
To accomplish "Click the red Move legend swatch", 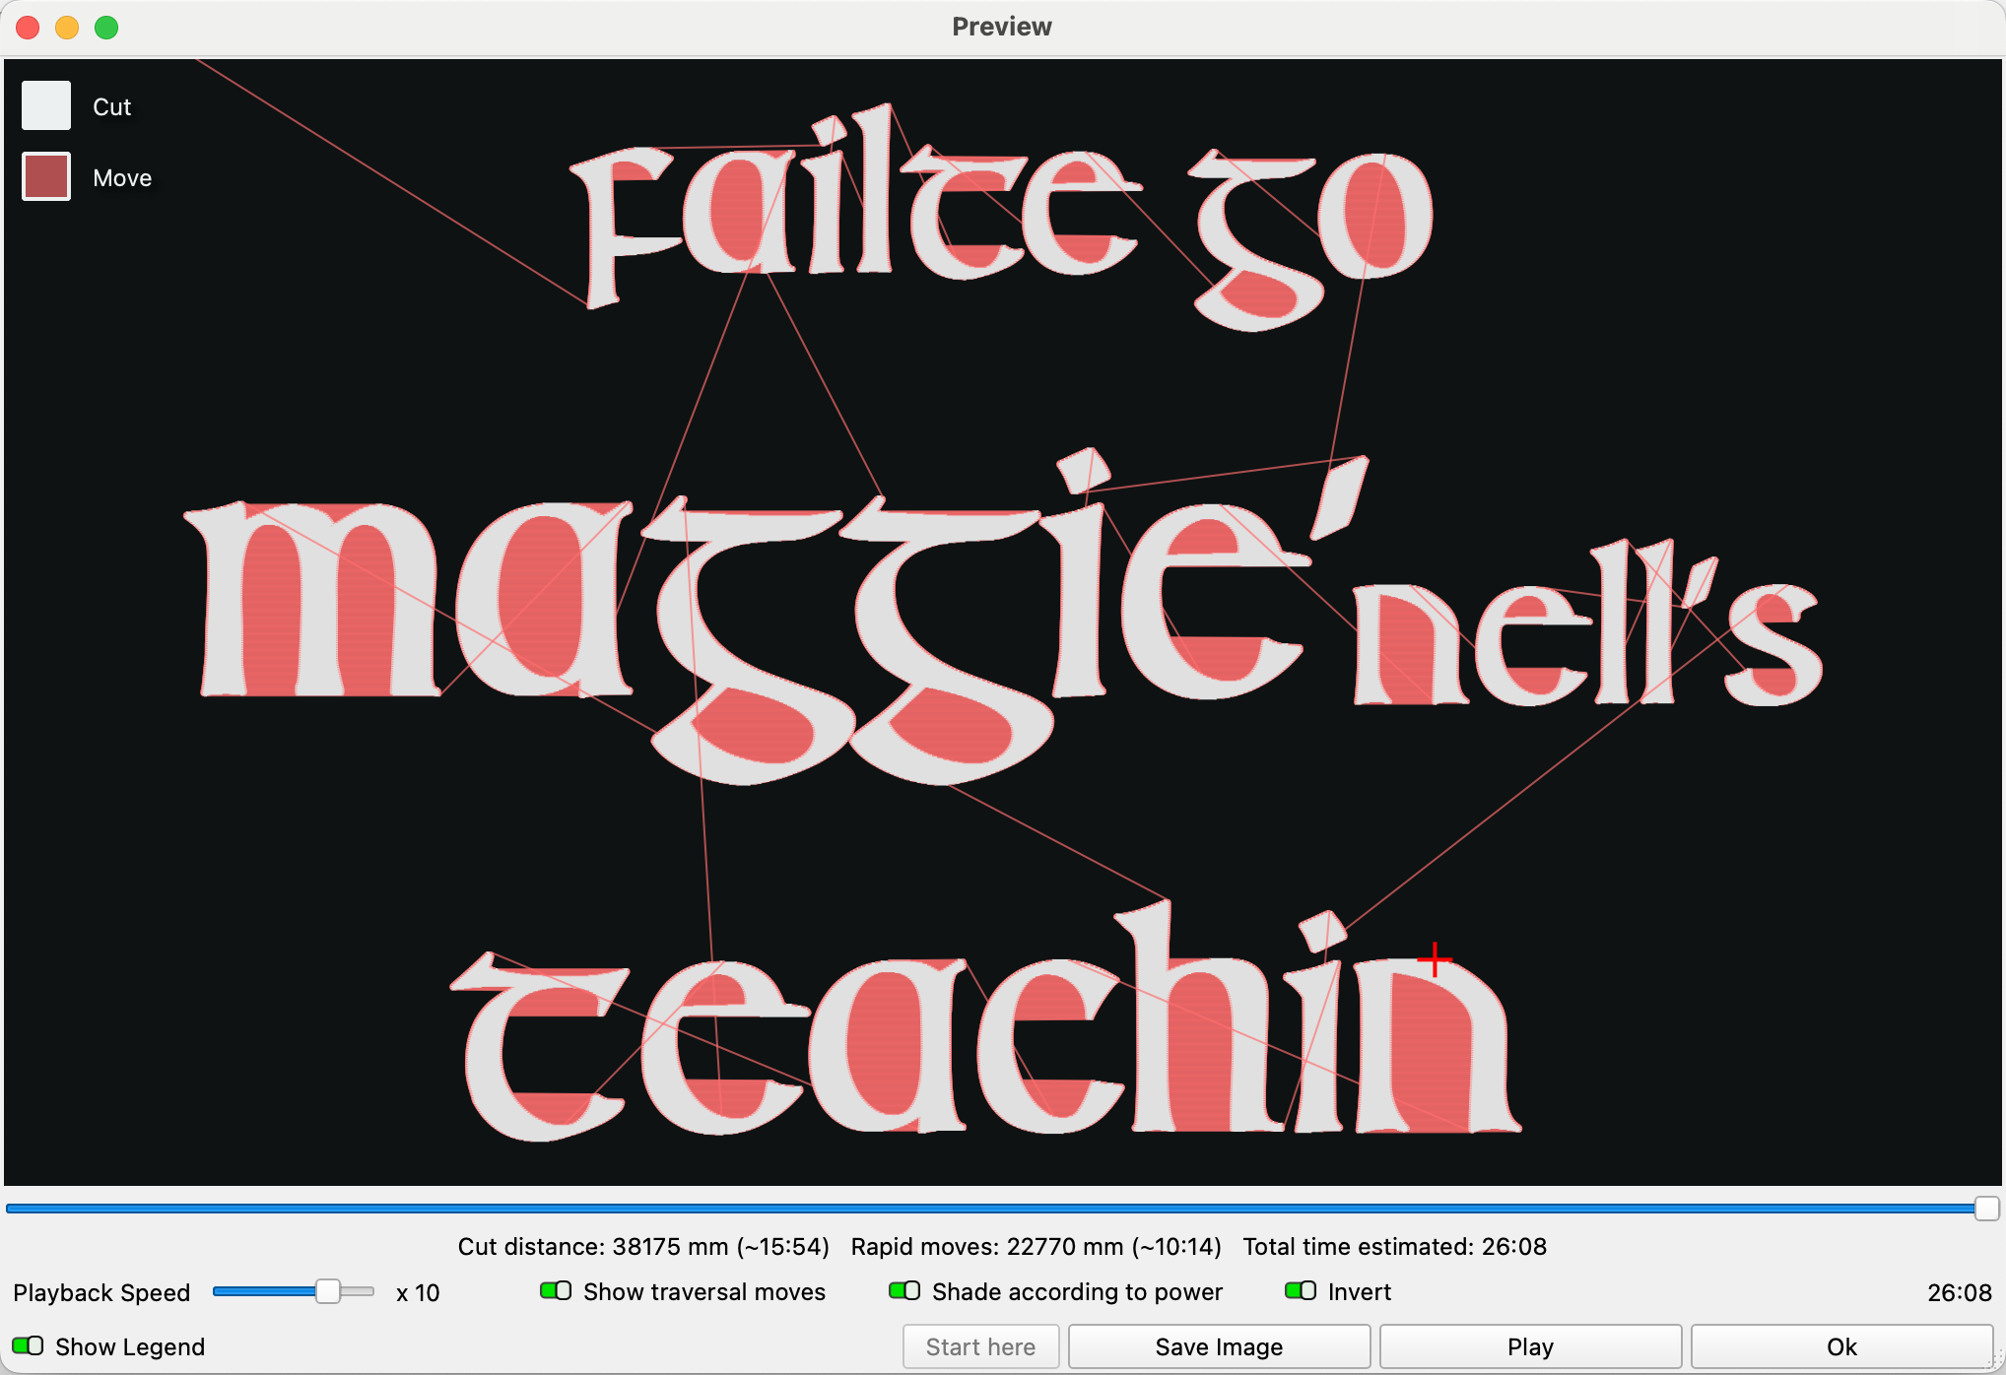I will (46, 176).
